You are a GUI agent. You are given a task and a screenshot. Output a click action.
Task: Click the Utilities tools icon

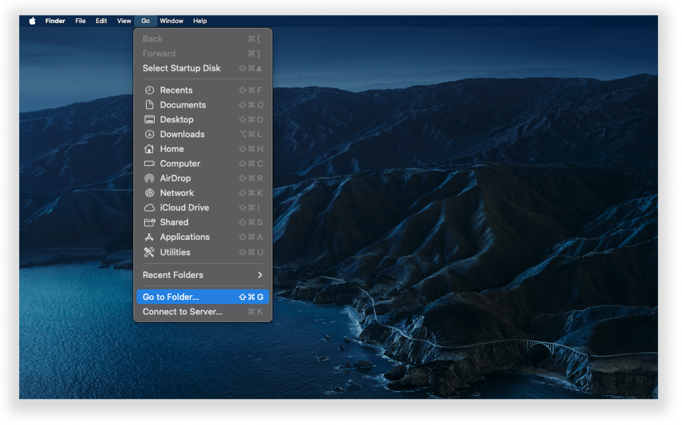[x=149, y=252]
